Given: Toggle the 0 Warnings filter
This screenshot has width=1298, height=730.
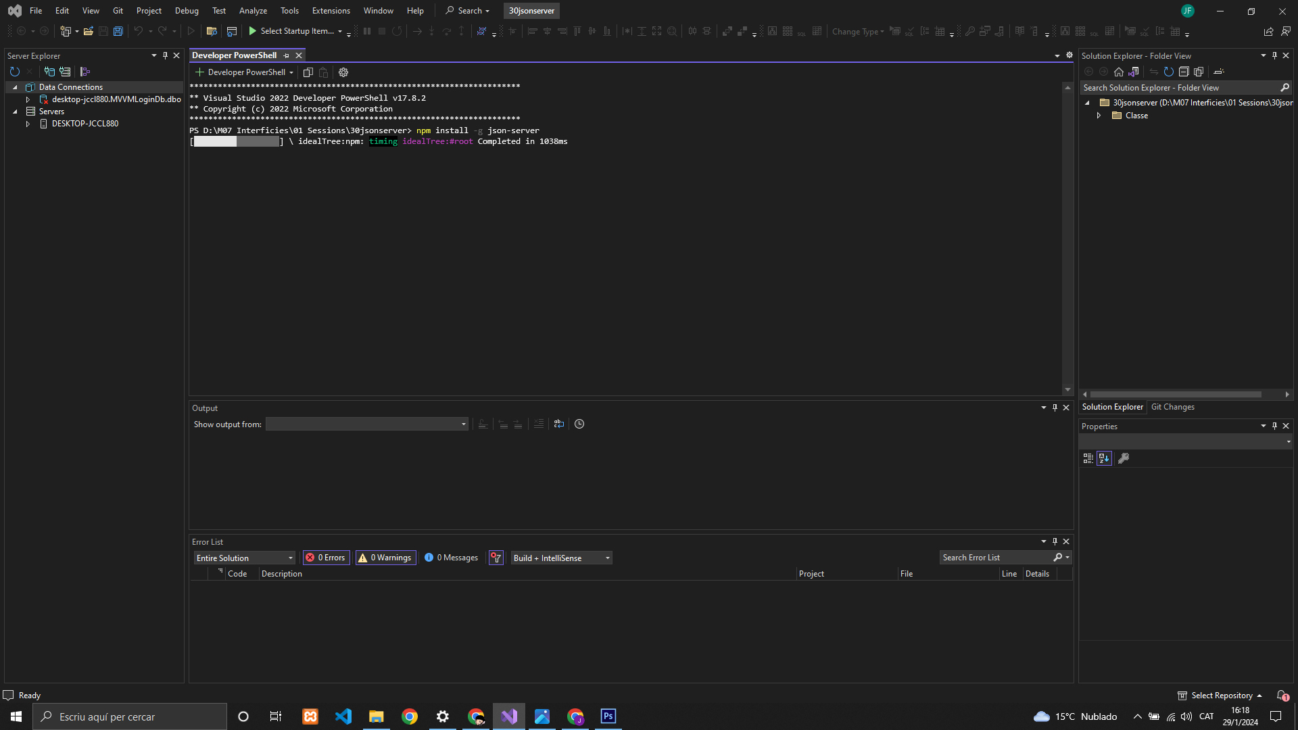Looking at the screenshot, I should coord(385,558).
